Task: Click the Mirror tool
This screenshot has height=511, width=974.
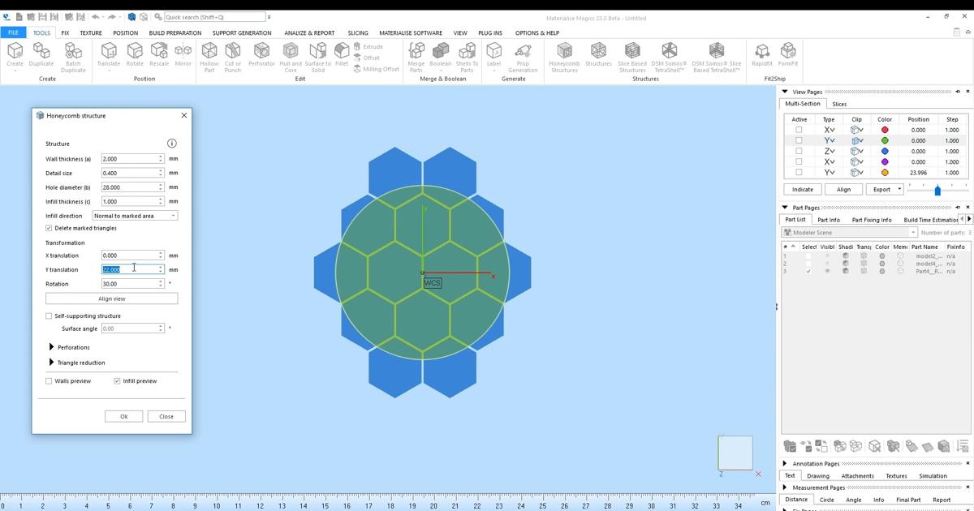Action: 184,55
